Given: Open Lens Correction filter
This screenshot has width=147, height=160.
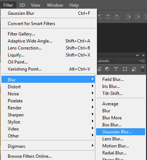Looking at the screenshot, I should pos(49,48).
